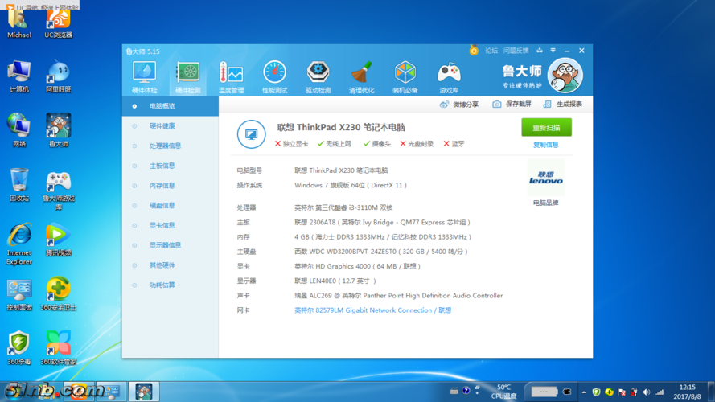Open 阿里旺旺 desktop shortcut
Viewport: 715px width, 402px height.
click(59, 76)
